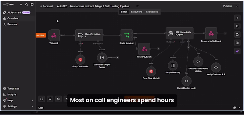This screenshot has width=244, height=115.
Task: Select the Classify_Incident node
Action: pos(89,35)
